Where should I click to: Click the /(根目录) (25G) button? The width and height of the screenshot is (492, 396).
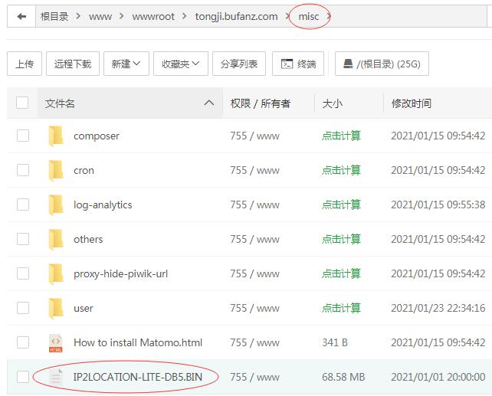(382, 64)
